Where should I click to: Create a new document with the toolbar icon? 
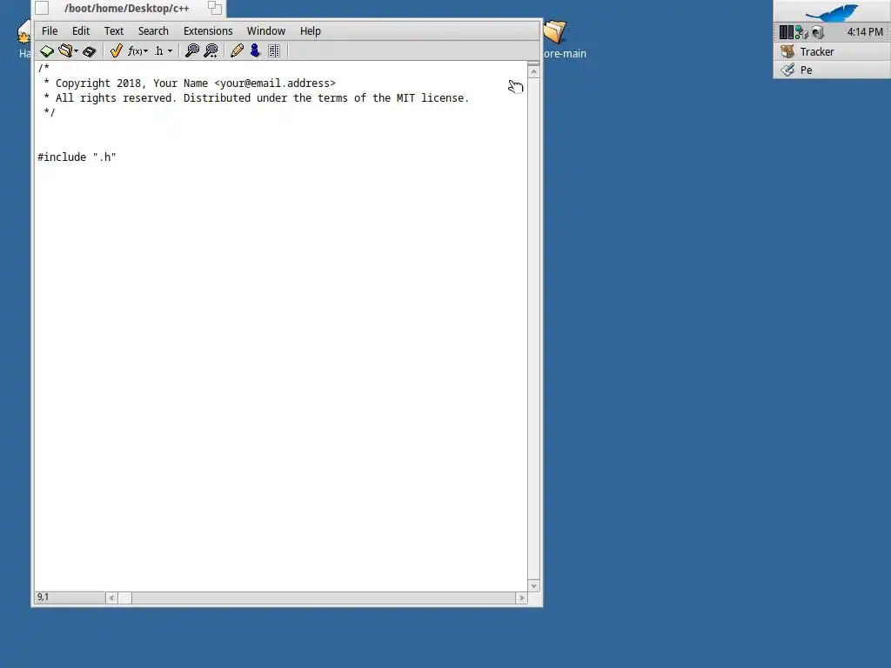pyautogui.click(x=47, y=51)
